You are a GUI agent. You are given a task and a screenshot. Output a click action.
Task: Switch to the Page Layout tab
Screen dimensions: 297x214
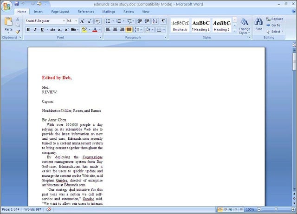click(x=60, y=12)
